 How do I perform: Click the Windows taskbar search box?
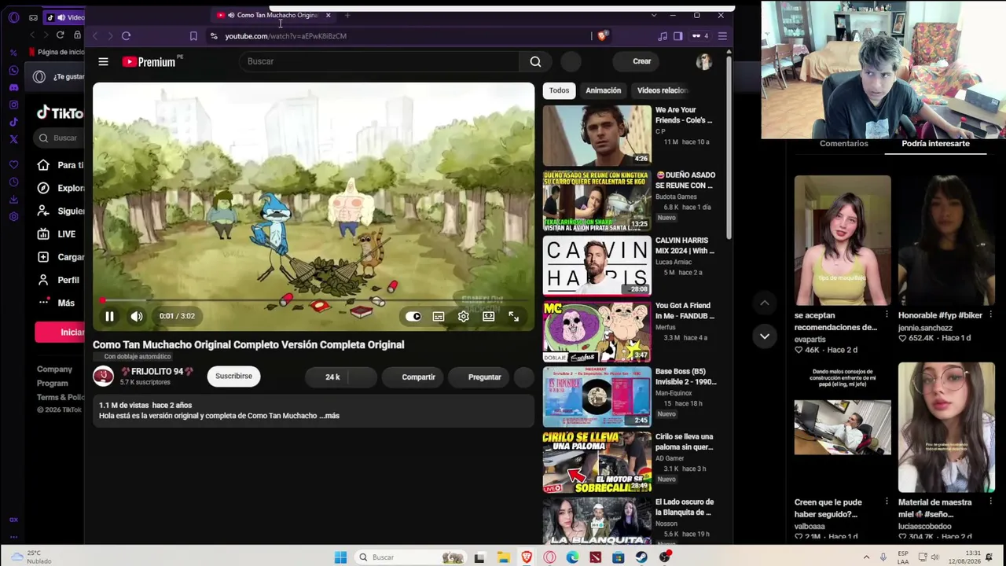point(409,557)
